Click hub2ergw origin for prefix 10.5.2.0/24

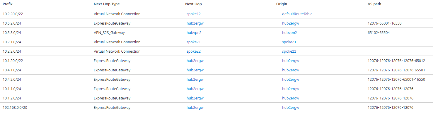(291, 23)
